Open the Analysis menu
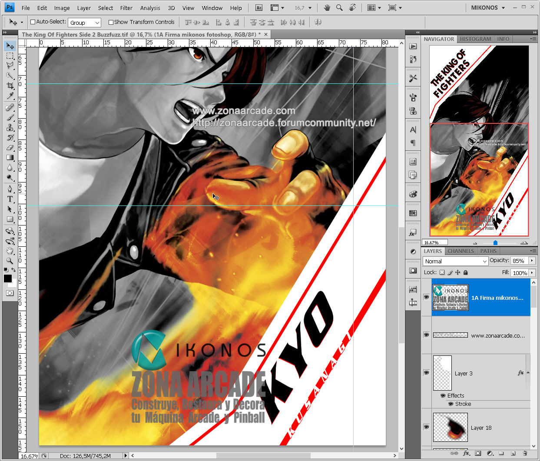Image resolution: width=540 pixels, height=461 pixels. pos(150,8)
